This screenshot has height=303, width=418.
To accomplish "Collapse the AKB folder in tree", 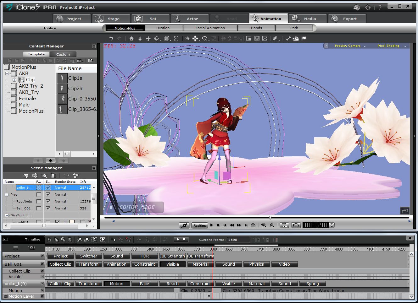I will [x=7, y=73].
